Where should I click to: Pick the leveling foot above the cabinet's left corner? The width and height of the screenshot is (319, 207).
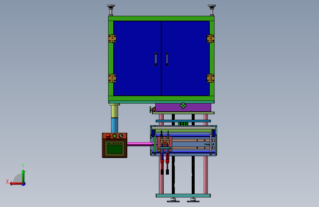pyautogui.click(x=111, y=10)
